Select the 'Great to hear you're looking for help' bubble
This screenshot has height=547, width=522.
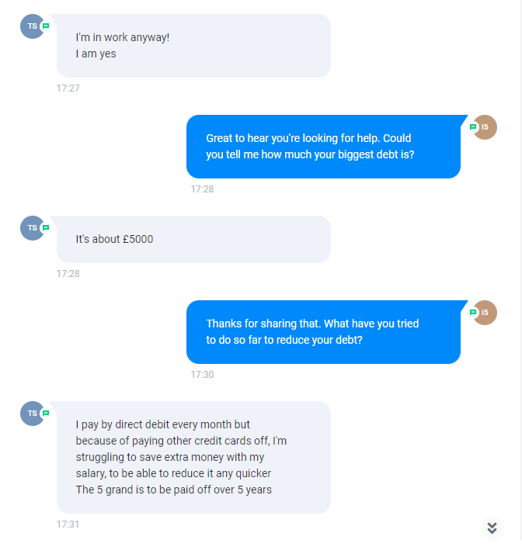pyautogui.click(x=323, y=147)
